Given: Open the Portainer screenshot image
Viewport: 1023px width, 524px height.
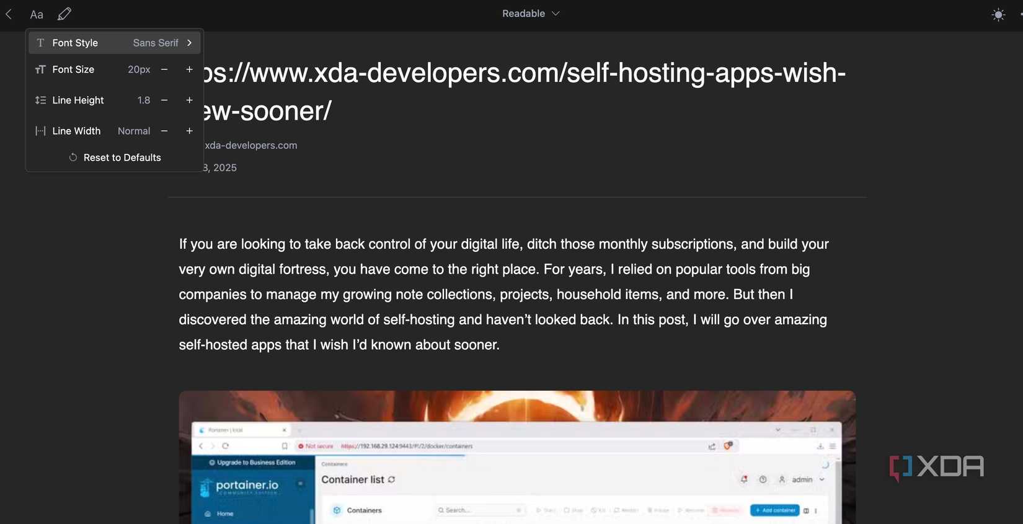Looking at the screenshot, I should tap(517, 457).
